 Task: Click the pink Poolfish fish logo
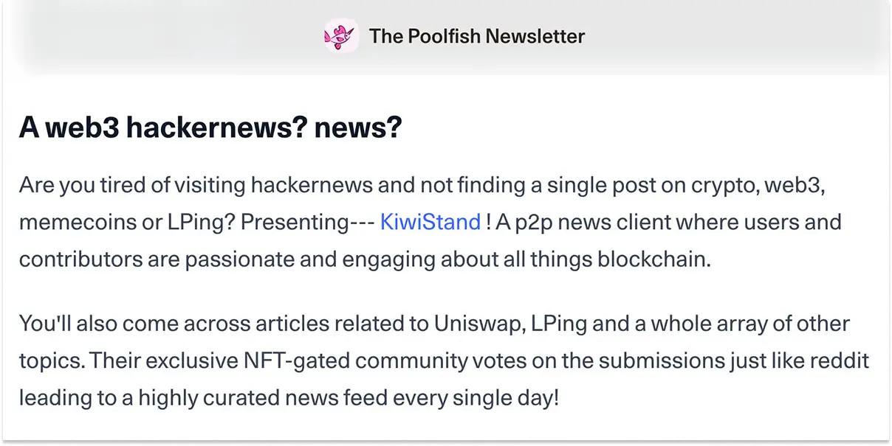[x=340, y=36]
